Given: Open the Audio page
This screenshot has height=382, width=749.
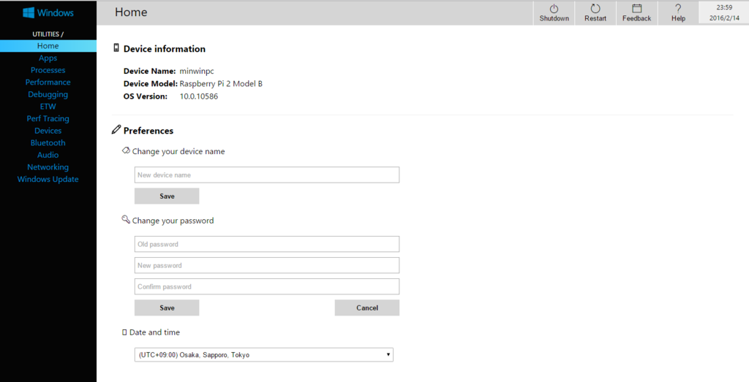Looking at the screenshot, I should 48,155.
